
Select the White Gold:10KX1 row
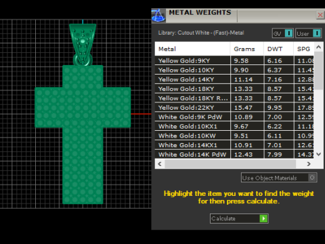[x=234, y=126]
